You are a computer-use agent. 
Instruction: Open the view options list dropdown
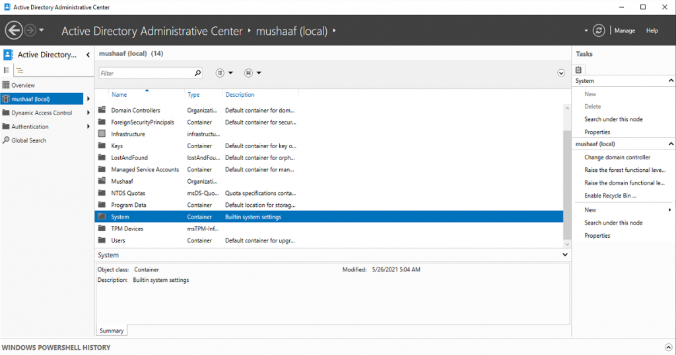point(224,73)
